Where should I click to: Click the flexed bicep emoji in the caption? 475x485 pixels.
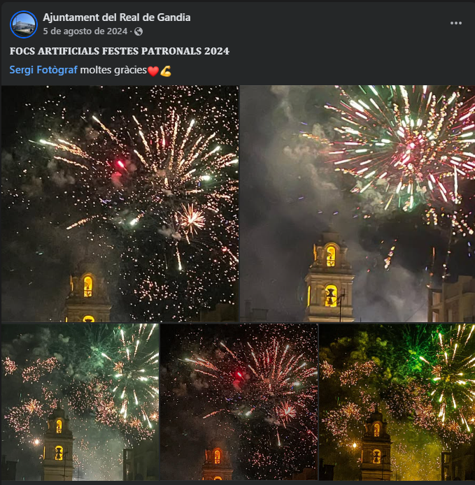[x=166, y=71]
